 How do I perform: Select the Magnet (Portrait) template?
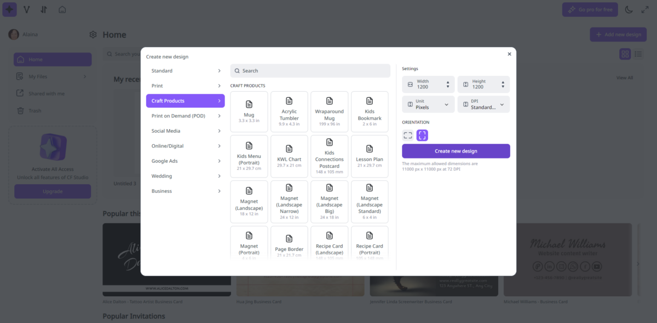249,242
